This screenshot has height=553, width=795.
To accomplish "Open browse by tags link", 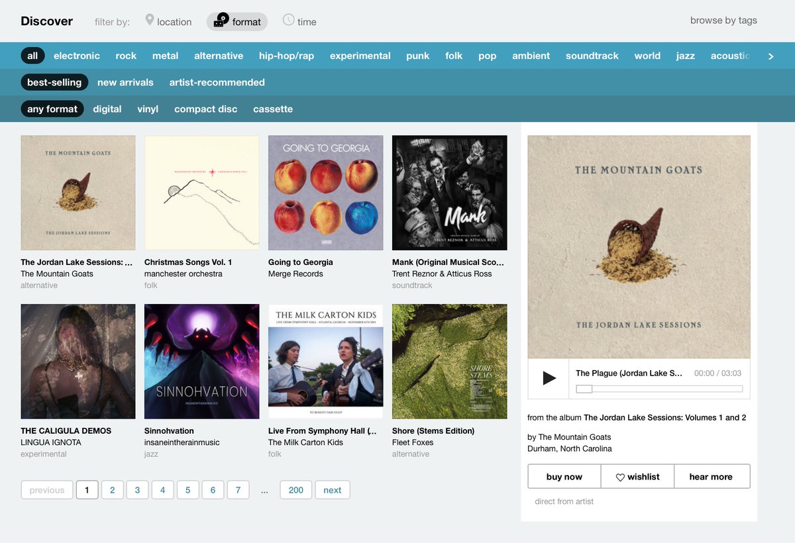I will pos(723,20).
